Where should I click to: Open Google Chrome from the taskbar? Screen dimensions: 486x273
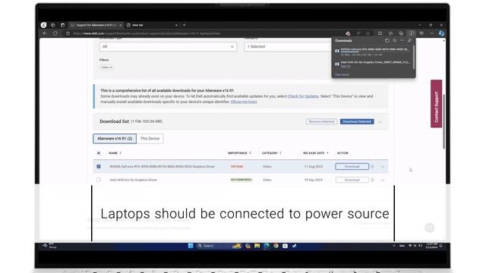coord(276,246)
